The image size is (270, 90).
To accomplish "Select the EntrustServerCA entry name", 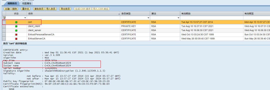I will (x=37, y=39).
